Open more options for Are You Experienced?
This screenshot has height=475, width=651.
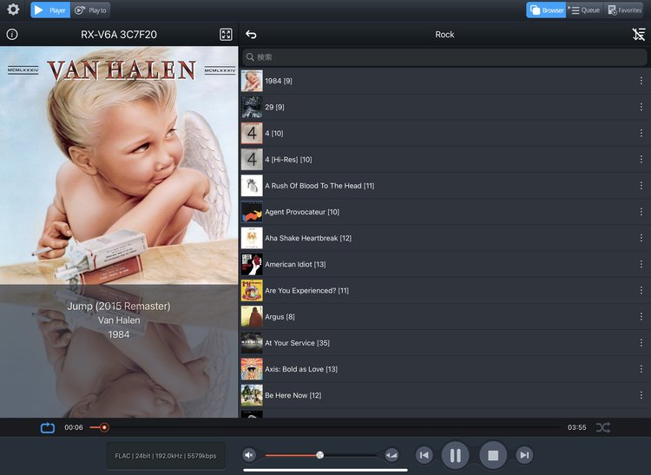click(641, 290)
